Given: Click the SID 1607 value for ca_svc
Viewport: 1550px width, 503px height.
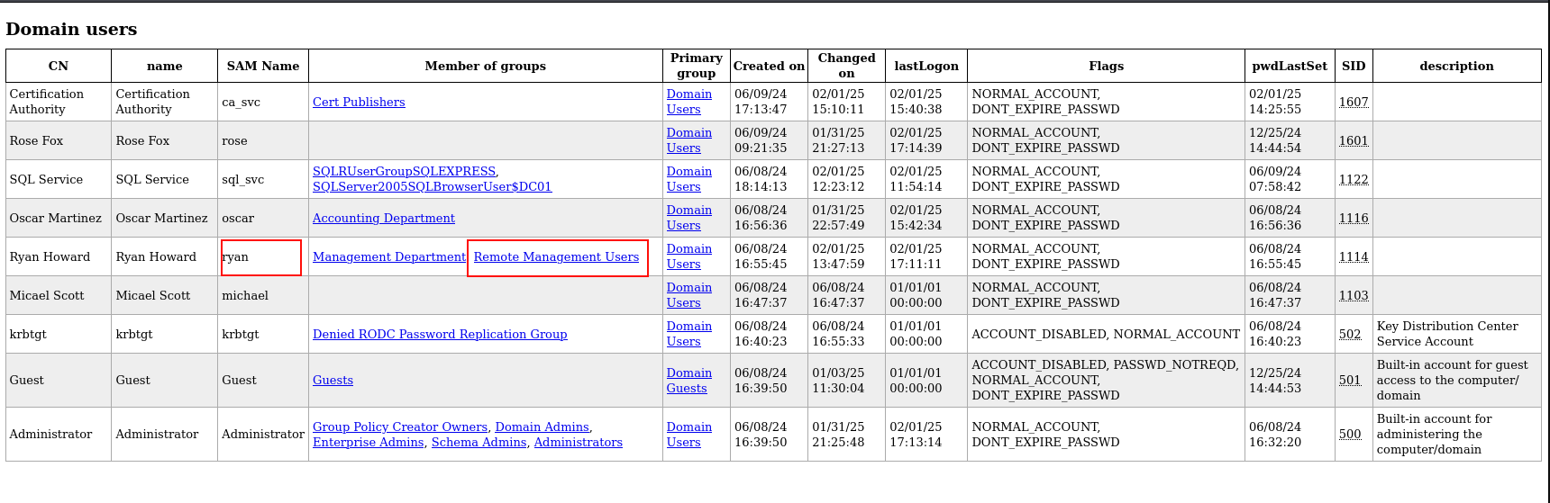Looking at the screenshot, I should pos(1353,102).
